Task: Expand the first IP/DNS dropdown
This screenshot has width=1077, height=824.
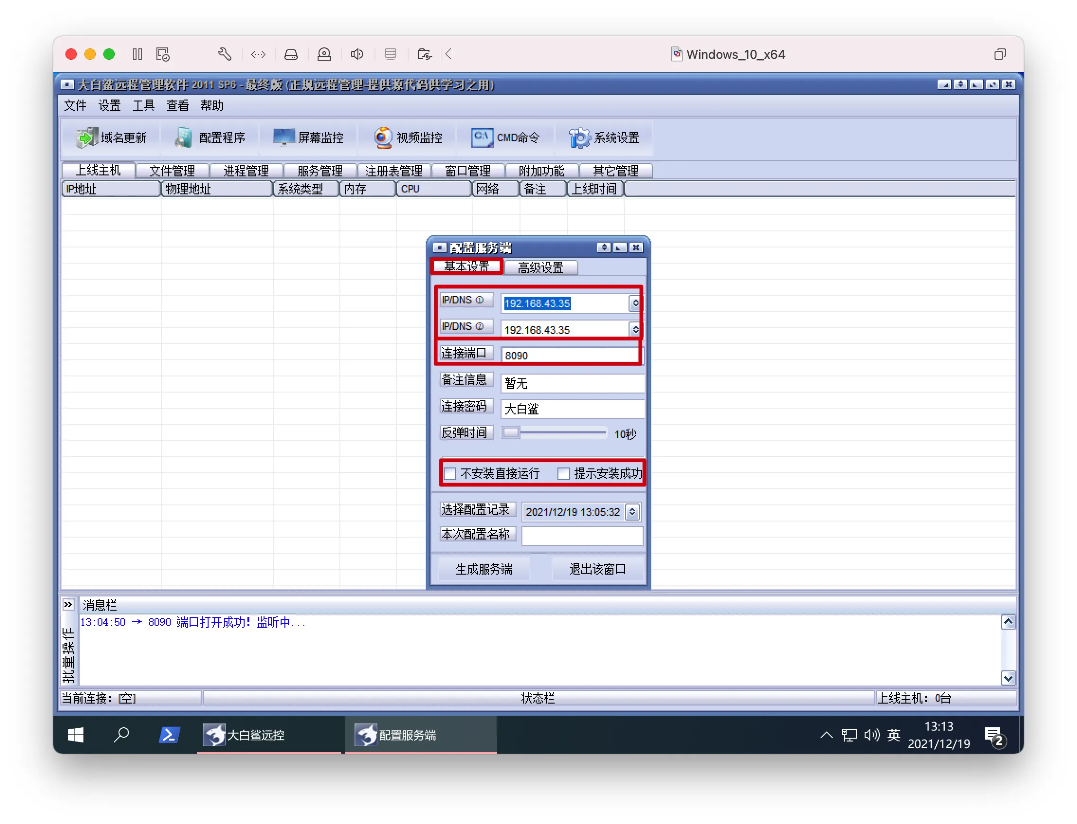Action: point(635,303)
